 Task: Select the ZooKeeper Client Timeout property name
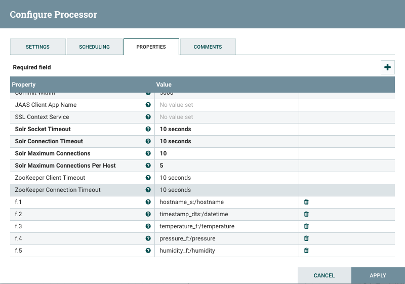50,178
